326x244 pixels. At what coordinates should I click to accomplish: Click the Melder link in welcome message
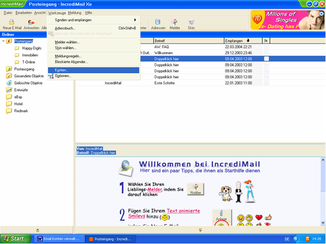pyautogui.click(x=155, y=190)
